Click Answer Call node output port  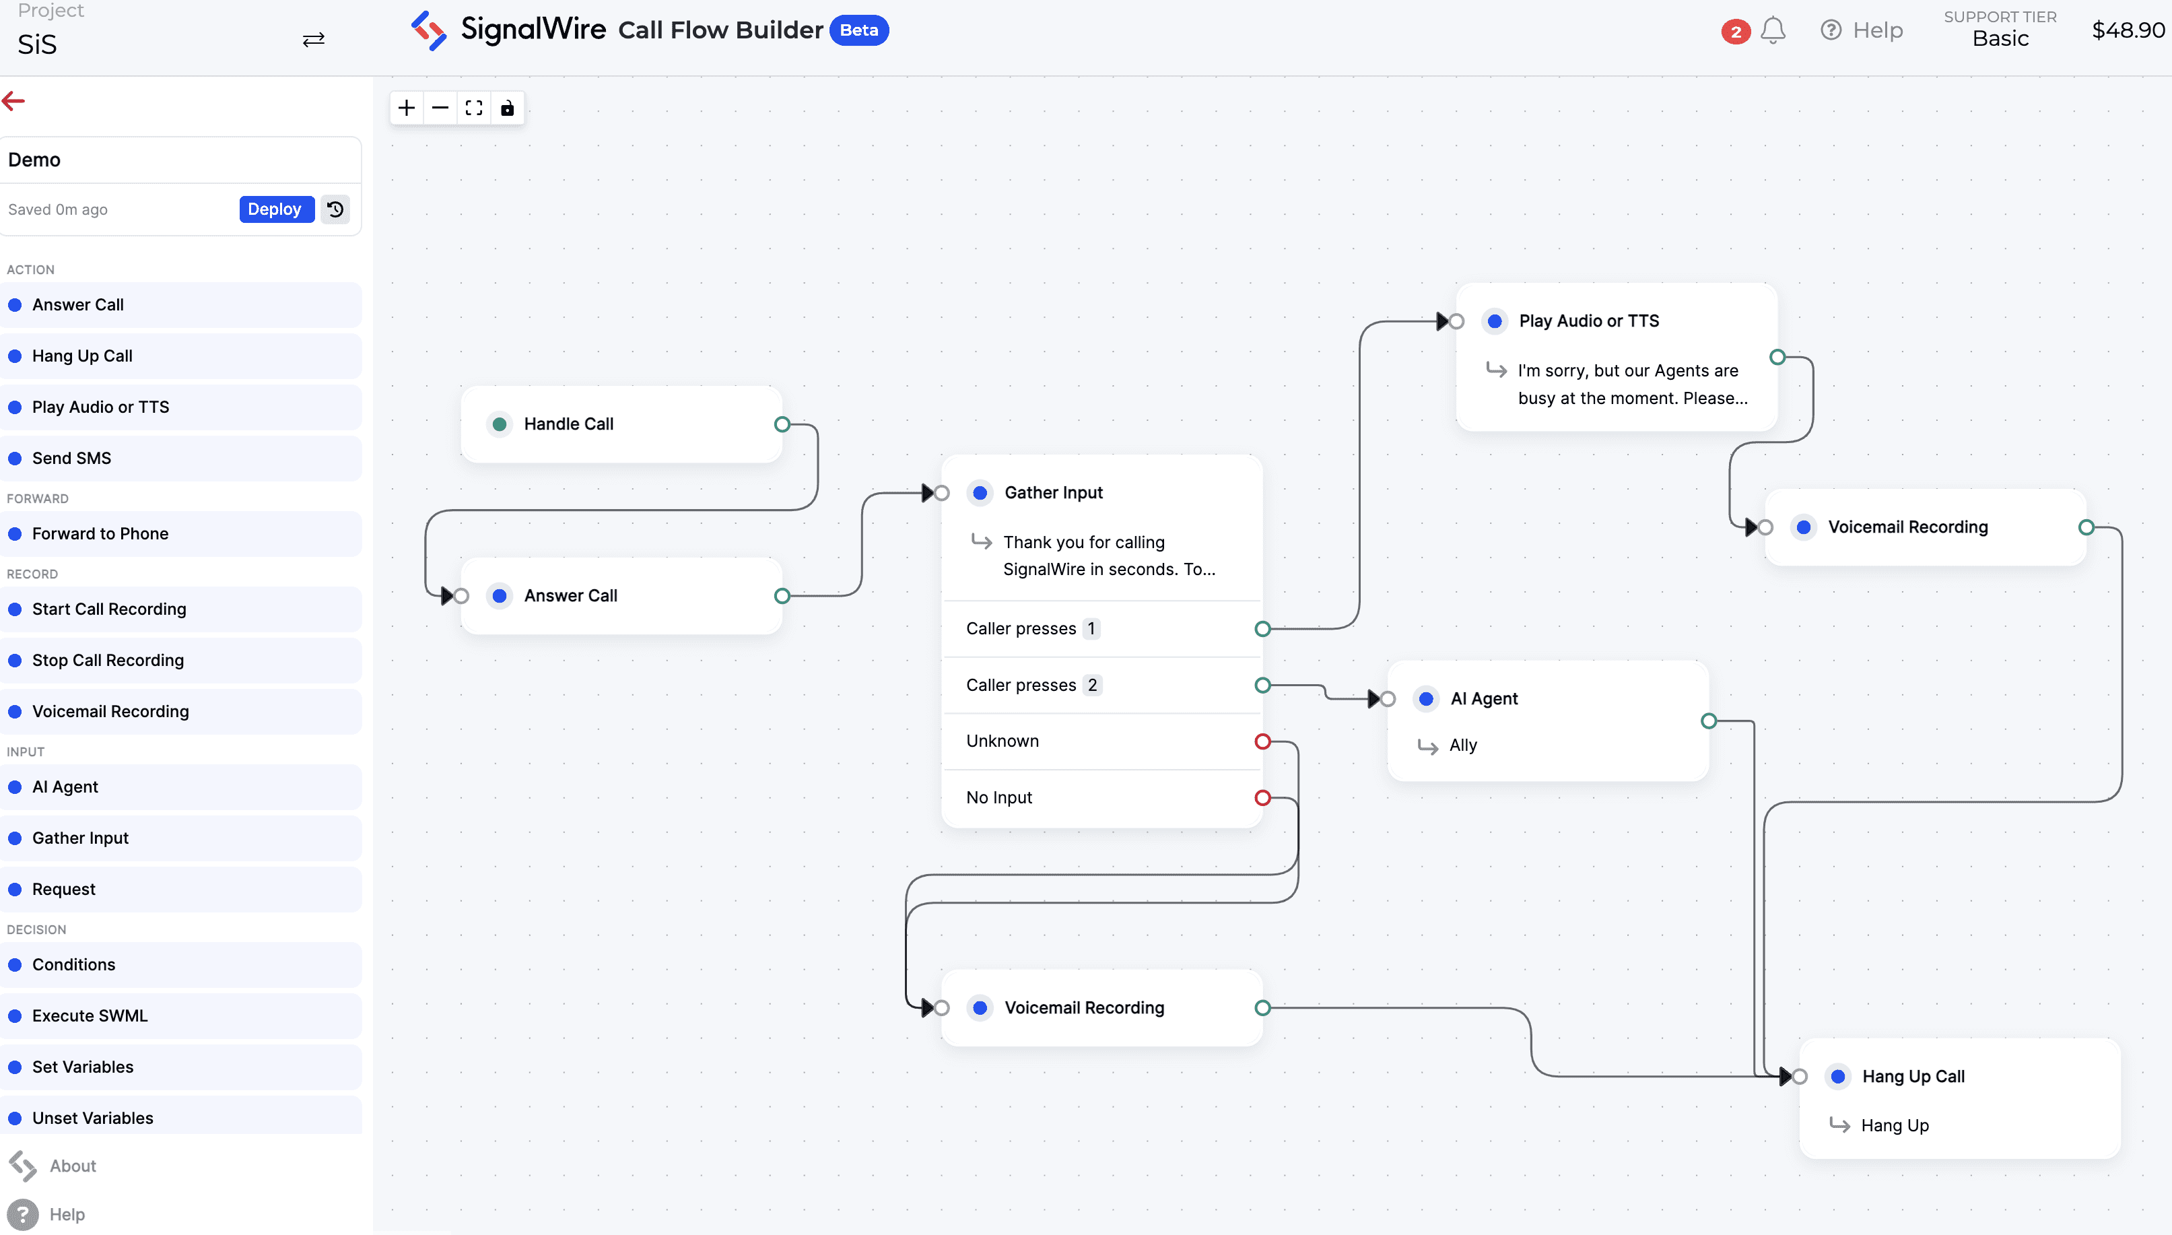(782, 597)
